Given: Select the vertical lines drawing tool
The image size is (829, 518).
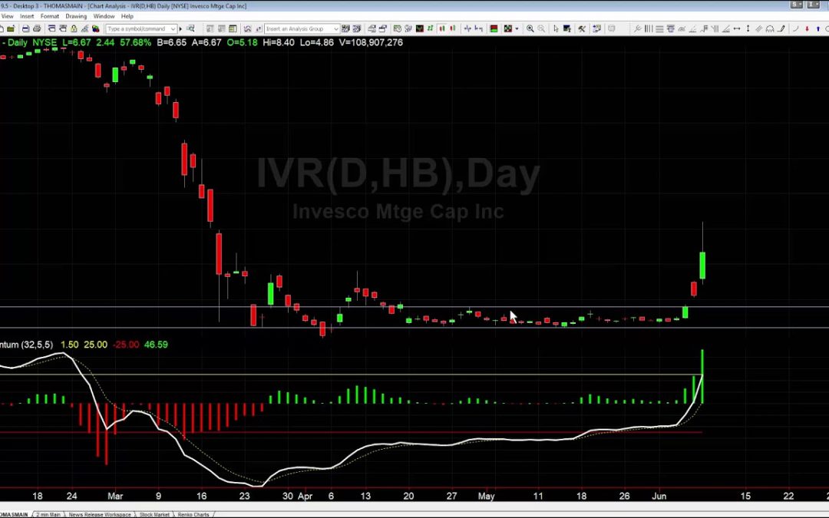Looking at the screenshot, I should [x=648, y=28].
